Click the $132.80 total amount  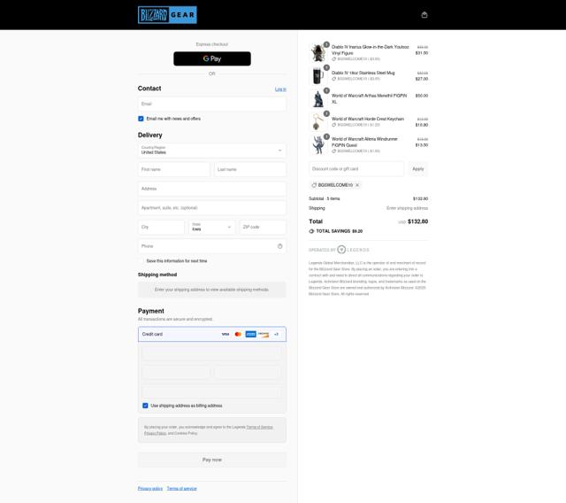[x=417, y=221]
